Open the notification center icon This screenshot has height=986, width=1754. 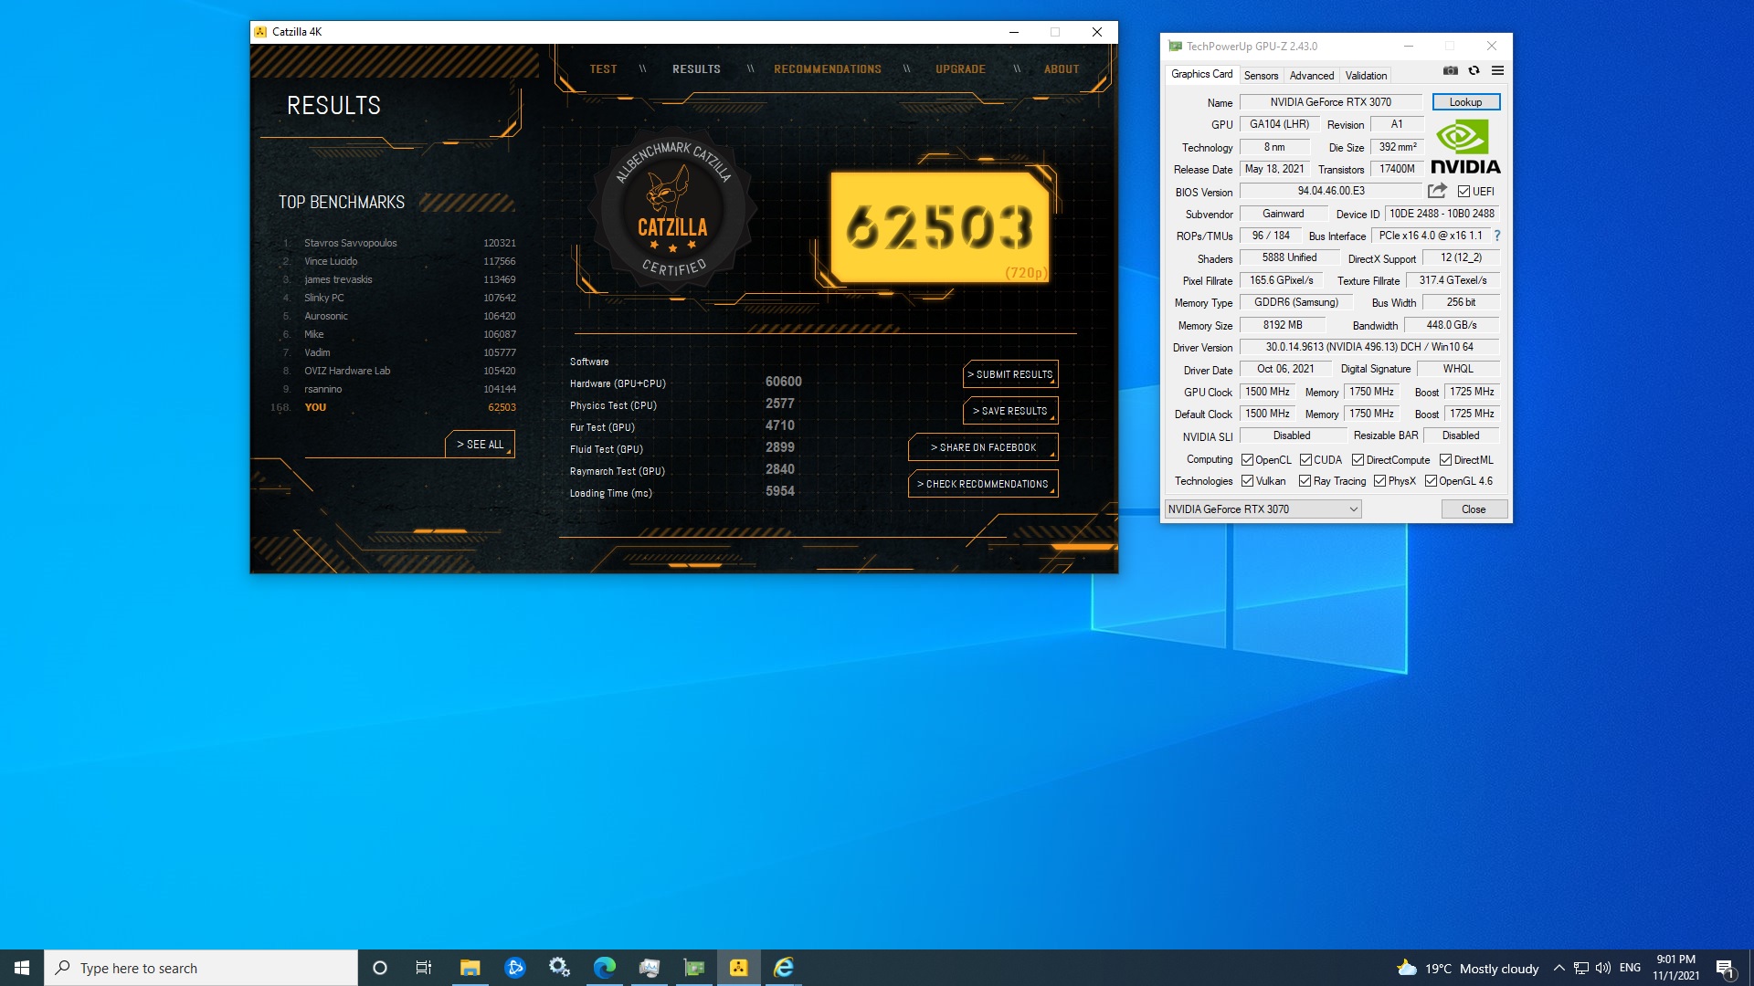tap(1725, 968)
